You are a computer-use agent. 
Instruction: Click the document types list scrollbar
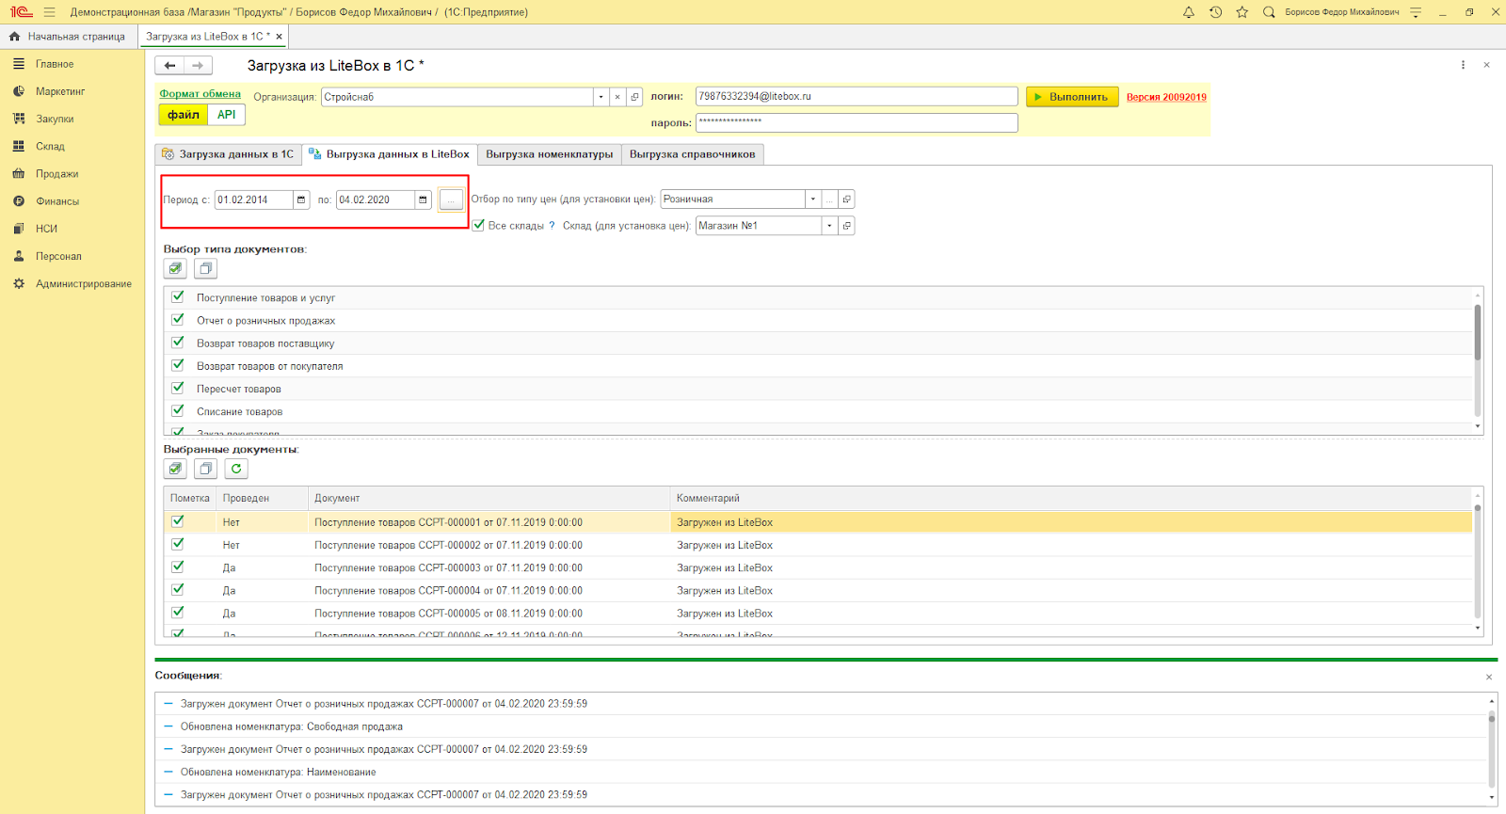[x=1478, y=332]
